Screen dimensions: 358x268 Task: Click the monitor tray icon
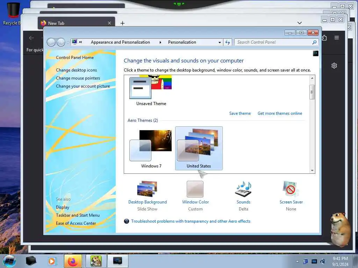[x=314, y=261]
